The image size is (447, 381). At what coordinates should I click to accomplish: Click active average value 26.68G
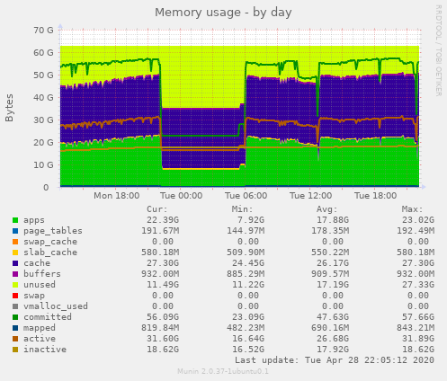[x=333, y=339]
